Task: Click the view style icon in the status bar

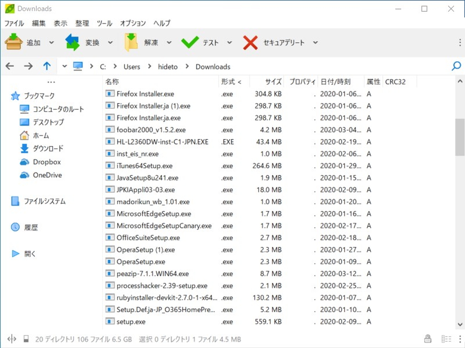Action: coord(445,338)
